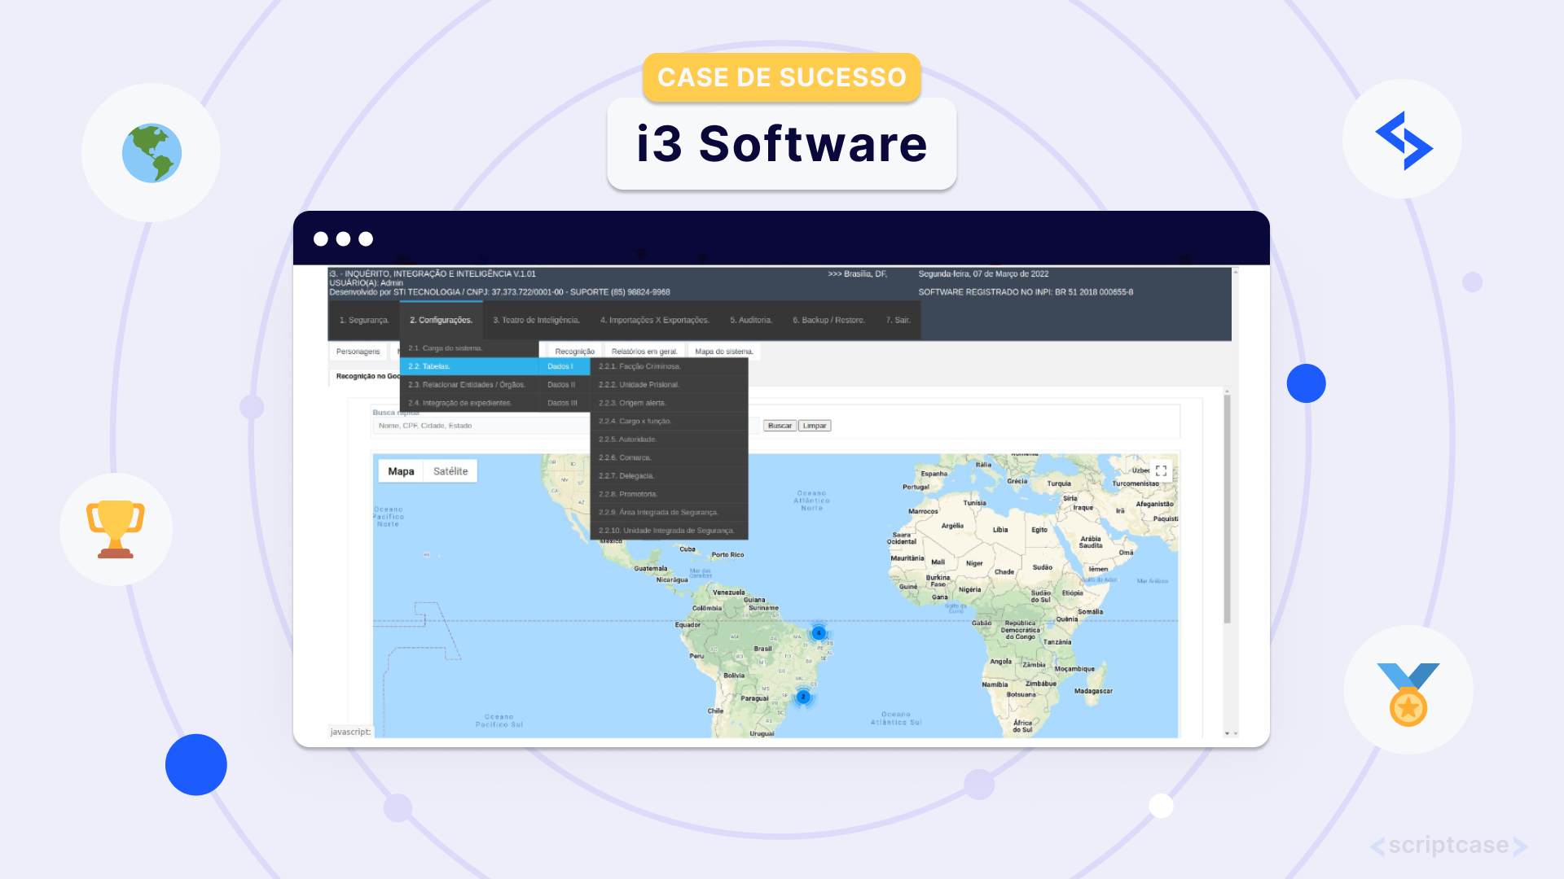The width and height of the screenshot is (1564, 879).
Task: Open the Relatórios em geral tab
Action: [644, 352]
